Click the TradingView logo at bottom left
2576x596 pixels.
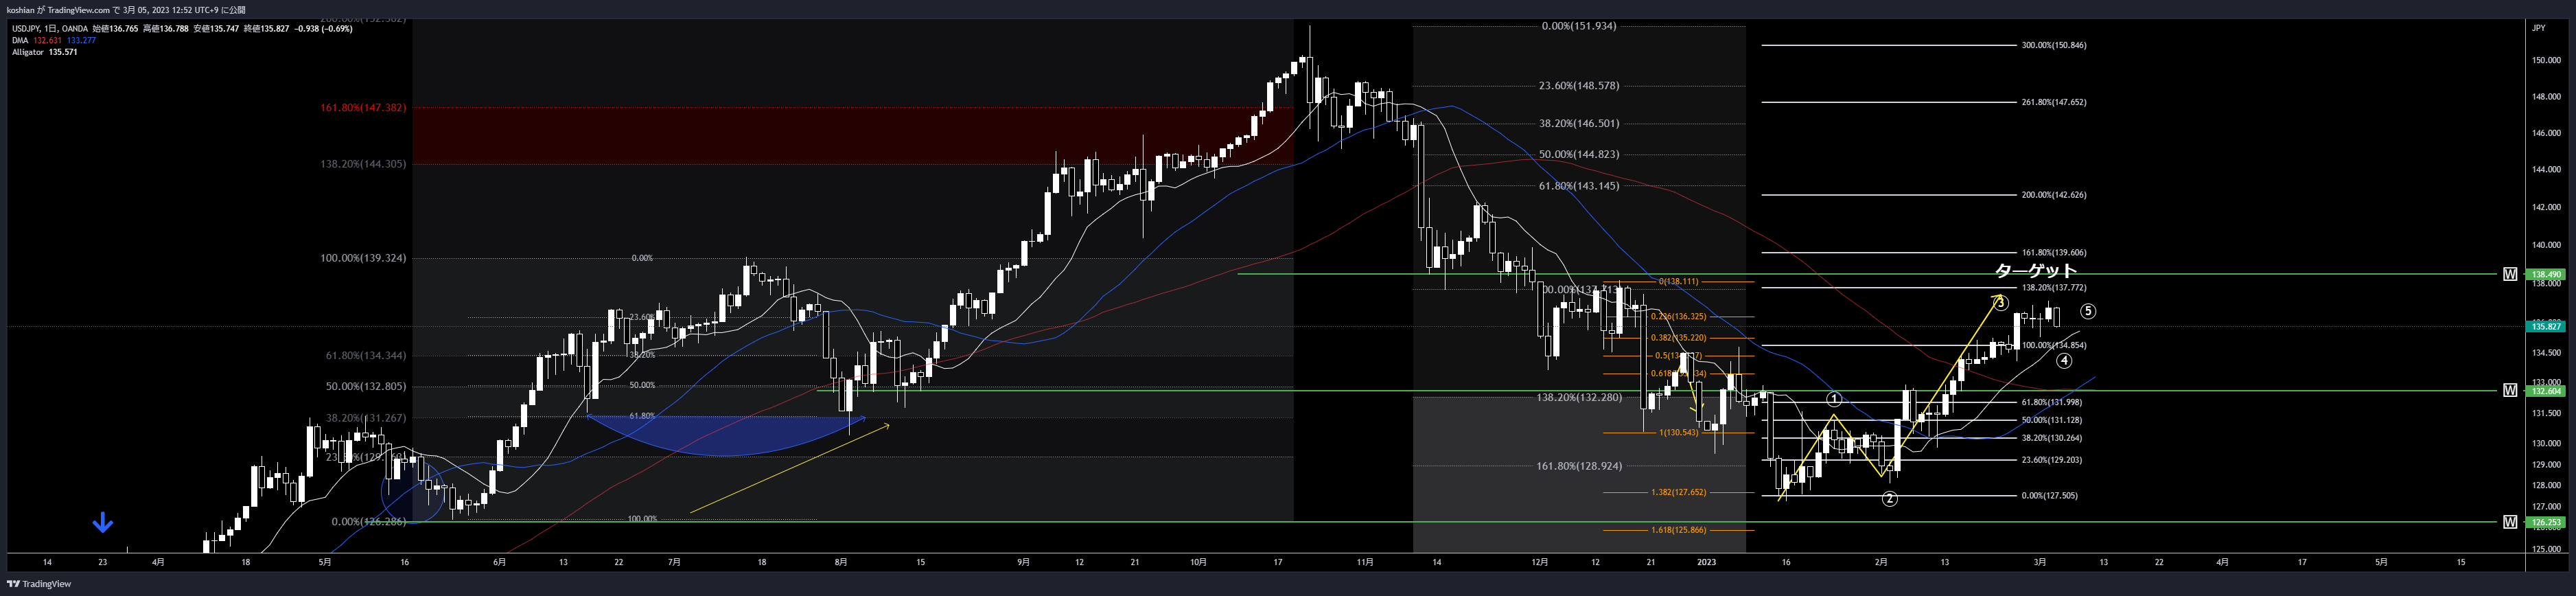click(x=39, y=584)
